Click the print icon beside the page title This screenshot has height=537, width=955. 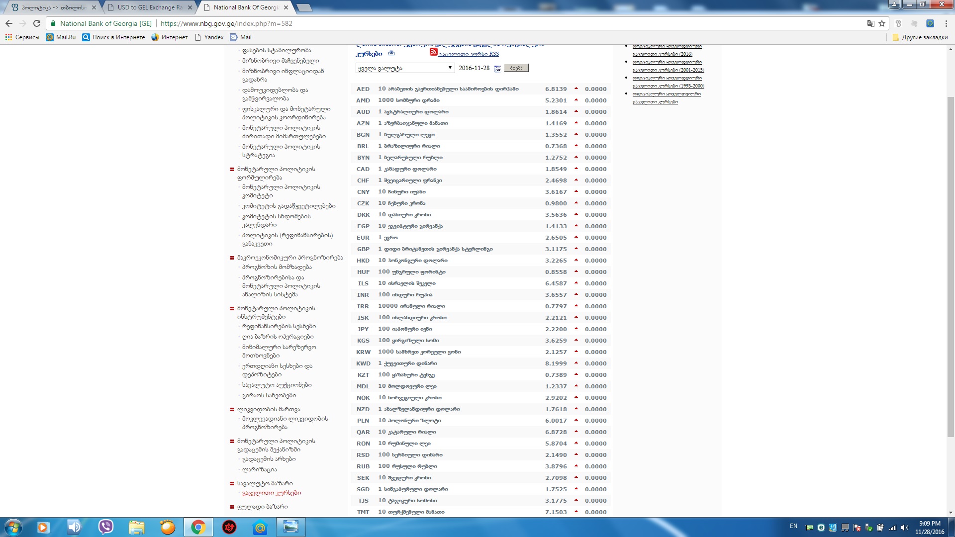(391, 53)
